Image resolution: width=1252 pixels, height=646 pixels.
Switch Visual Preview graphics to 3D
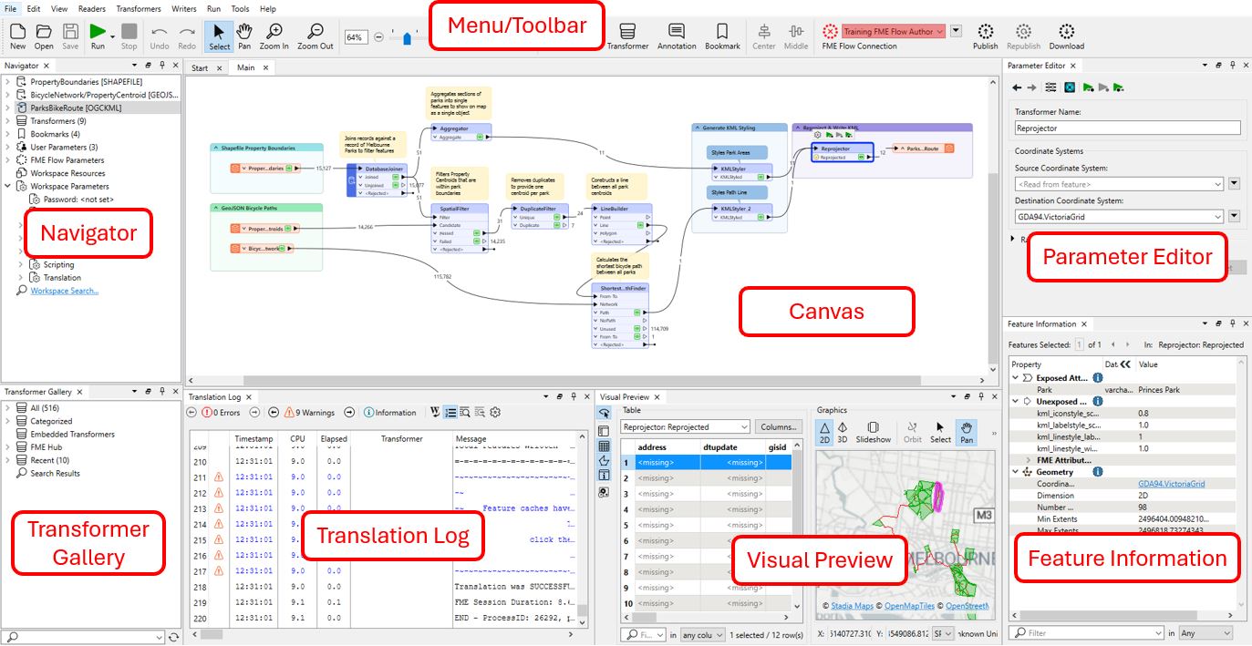point(843,433)
